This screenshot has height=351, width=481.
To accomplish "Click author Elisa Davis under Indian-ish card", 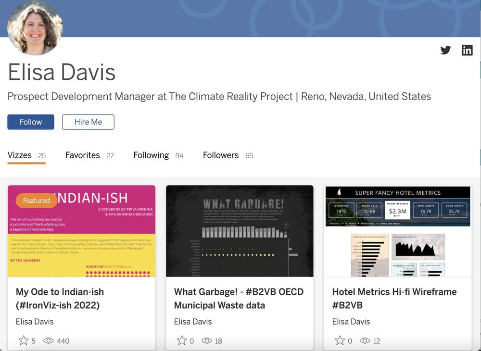I will (x=35, y=322).
